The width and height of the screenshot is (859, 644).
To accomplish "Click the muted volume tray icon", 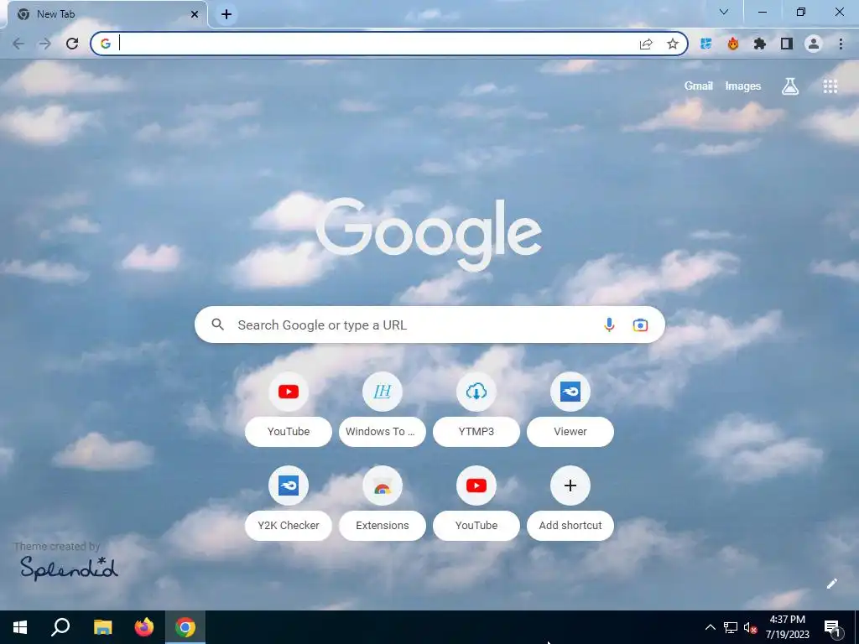I will point(750,627).
